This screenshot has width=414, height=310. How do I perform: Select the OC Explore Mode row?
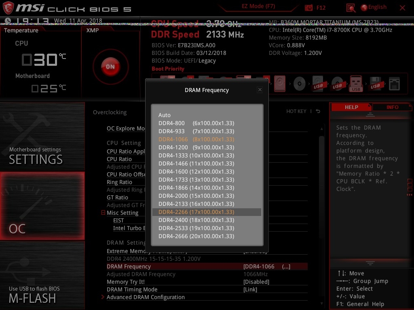(126, 128)
